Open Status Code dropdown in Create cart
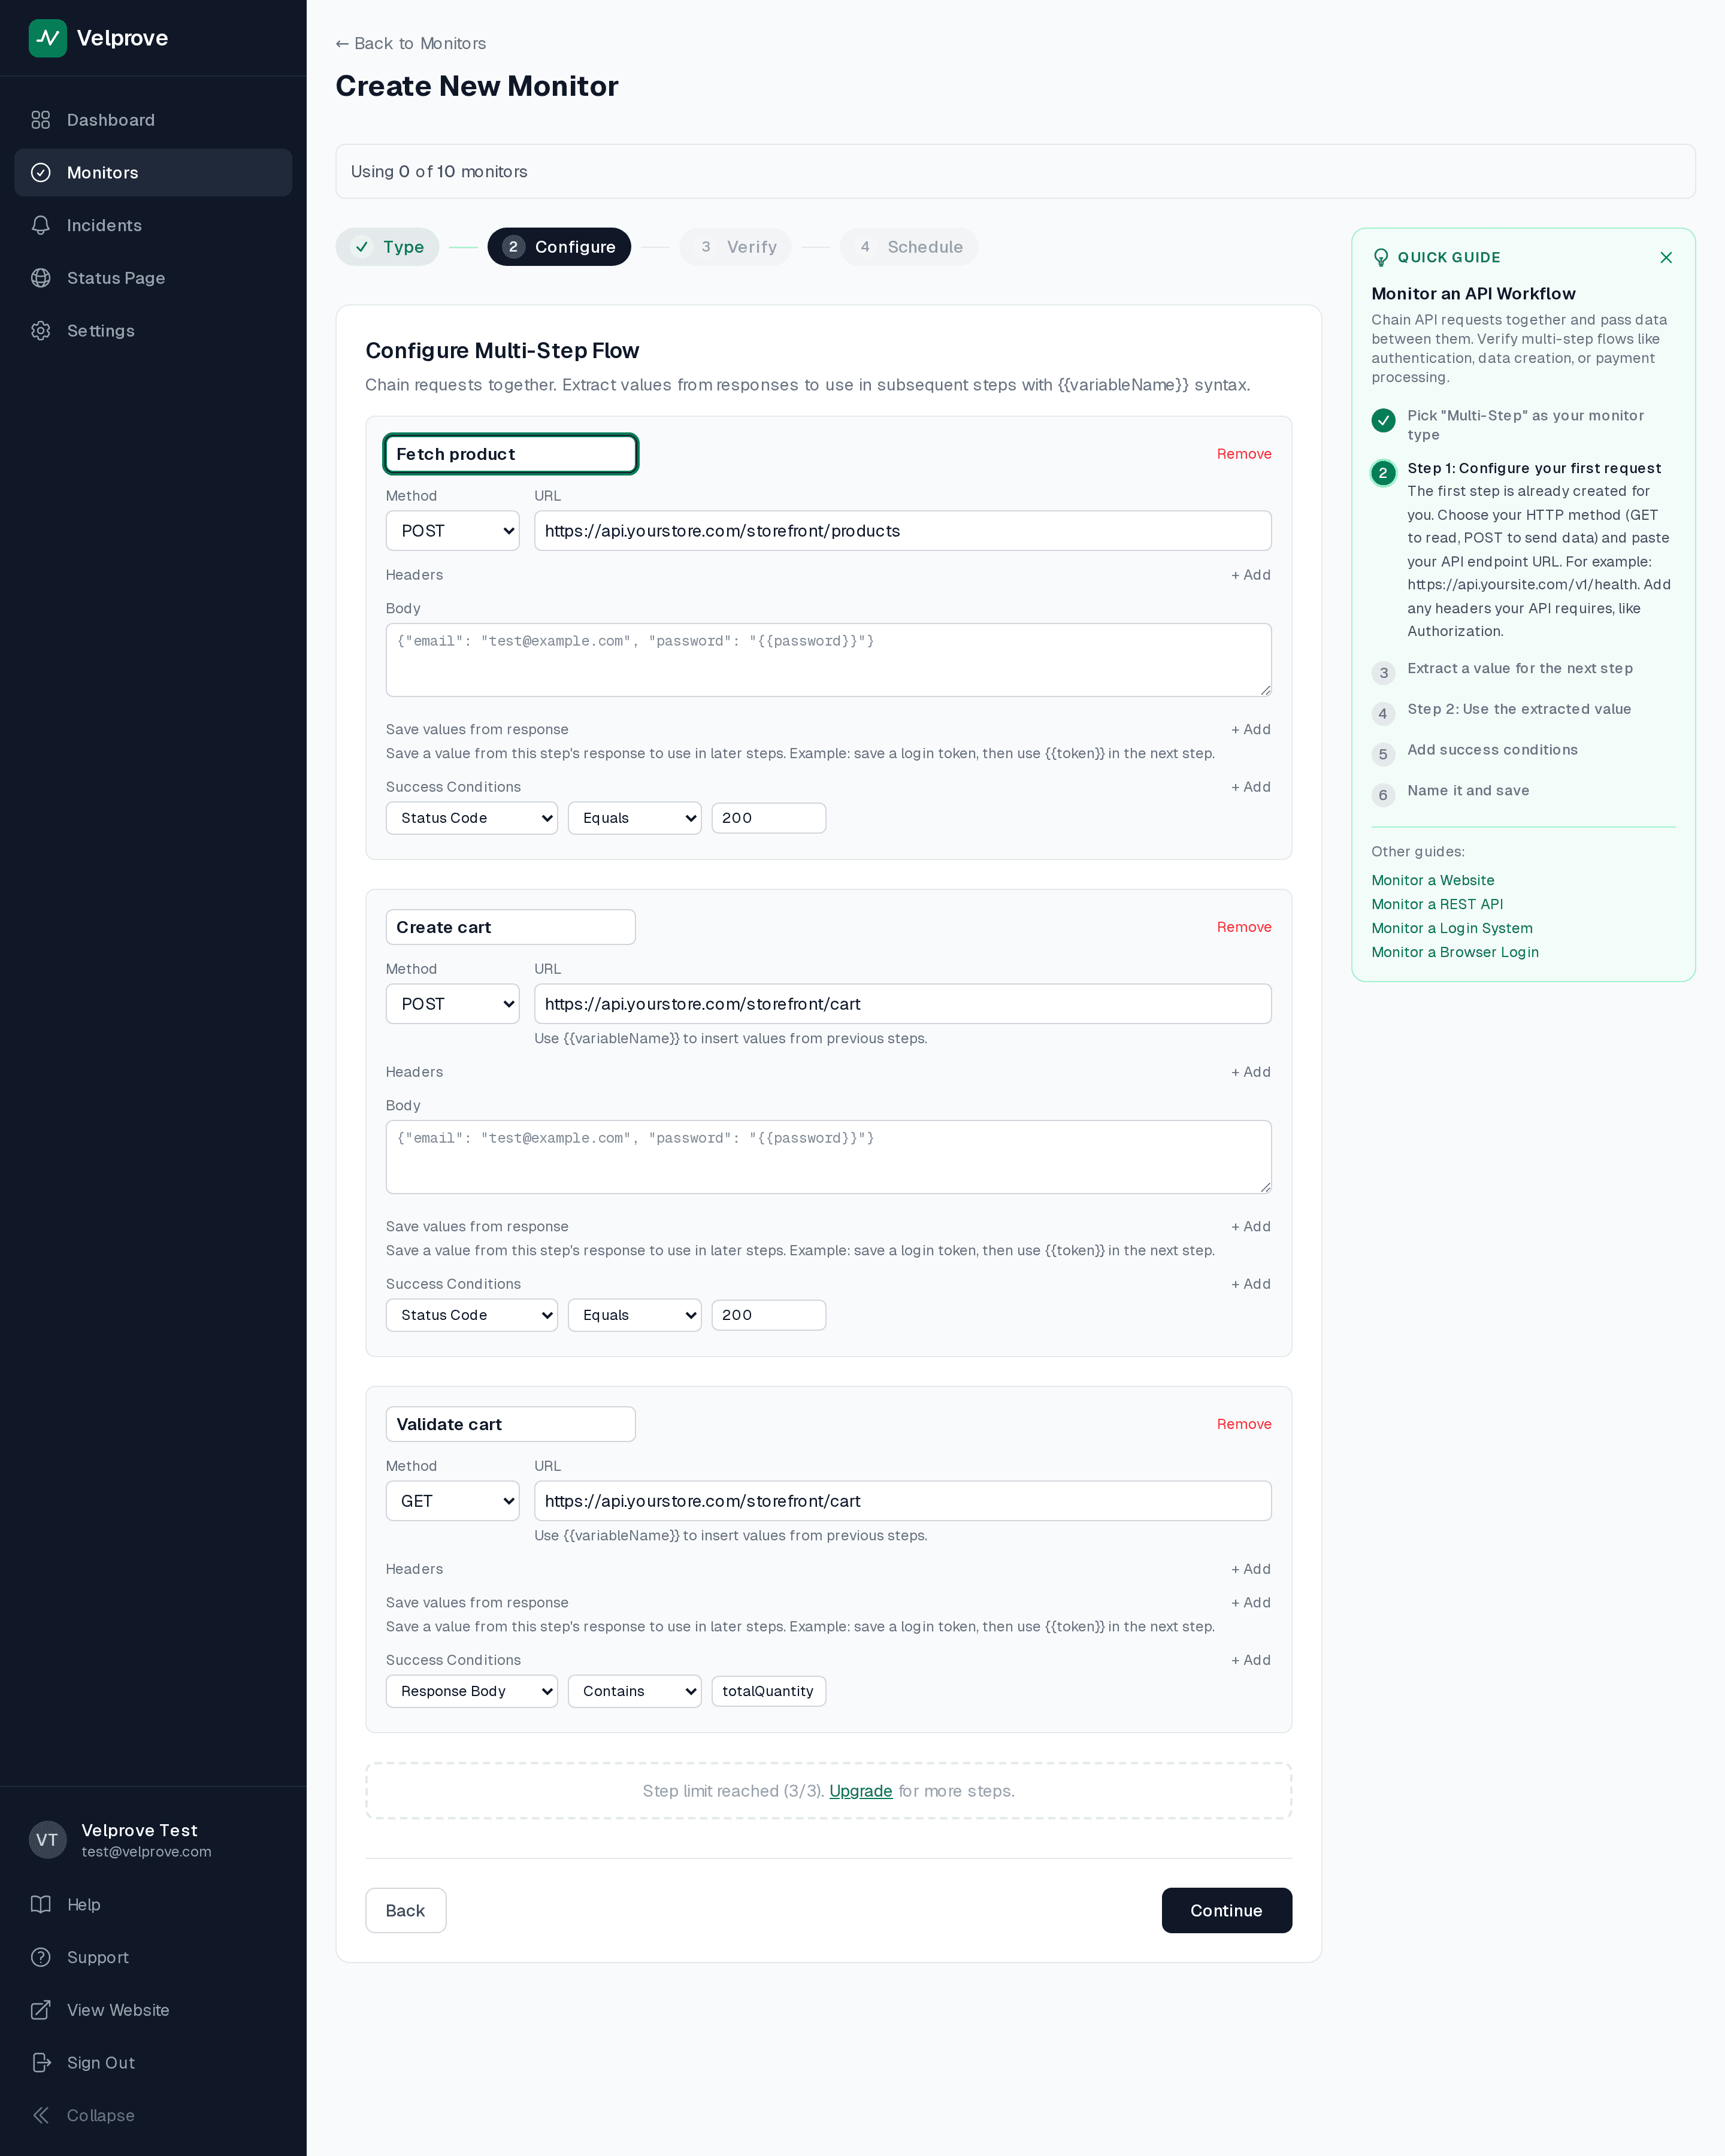 pyautogui.click(x=472, y=1315)
